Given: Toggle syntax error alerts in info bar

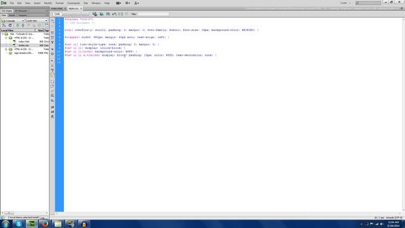Looking at the screenshot, I should point(53,75).
